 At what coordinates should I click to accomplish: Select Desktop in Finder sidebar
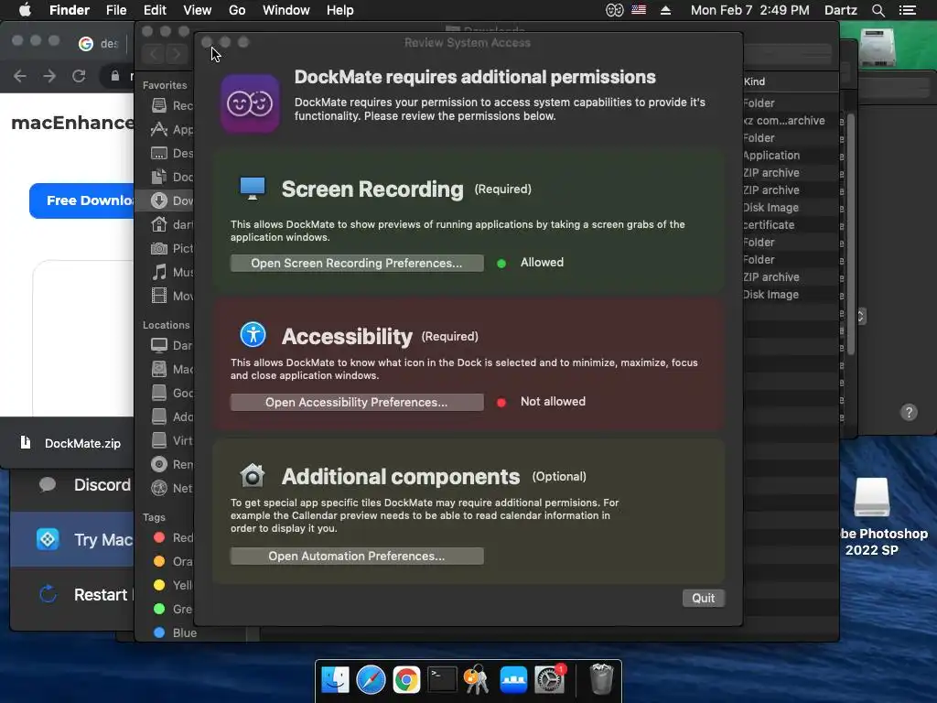pyautogui.click(x=172, y=153)
